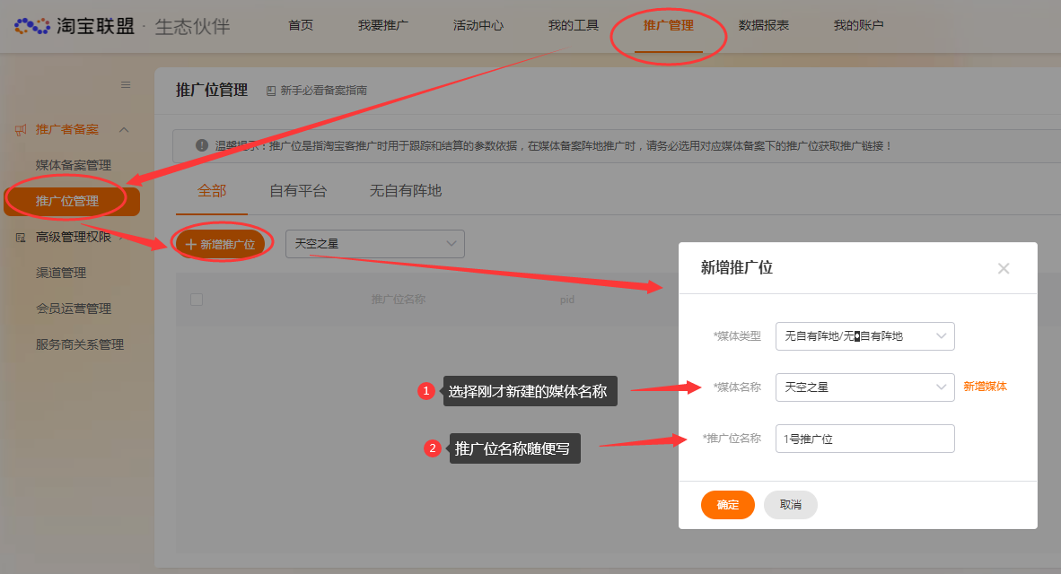The image size is (1061, 574).
Task: Collapse sidebar with hamburger menu icon
Action: 126,84
